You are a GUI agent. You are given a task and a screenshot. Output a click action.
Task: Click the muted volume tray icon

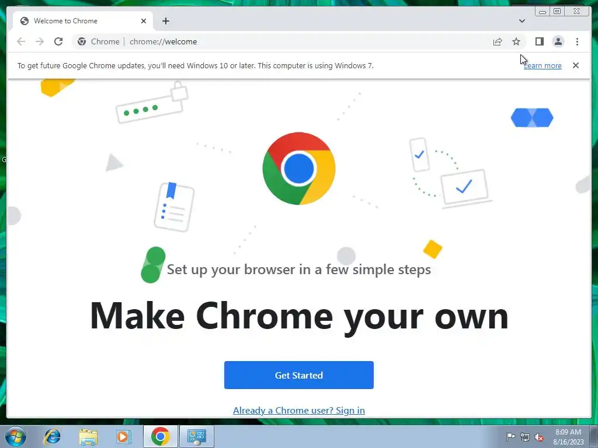pos(539,437)
